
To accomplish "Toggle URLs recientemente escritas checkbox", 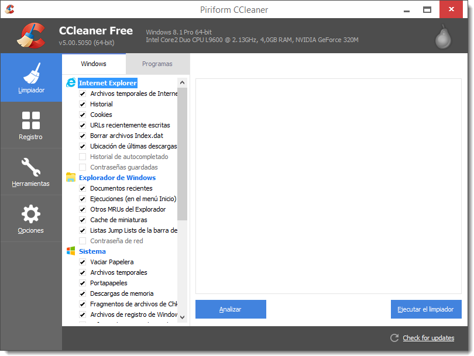I will [83, 125].
